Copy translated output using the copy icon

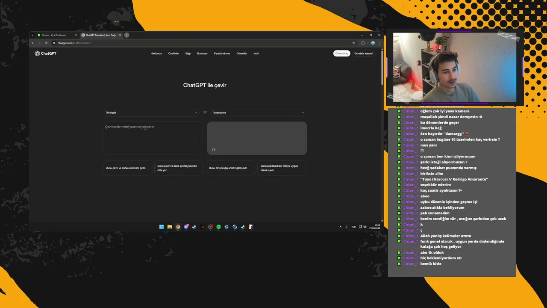214,150
